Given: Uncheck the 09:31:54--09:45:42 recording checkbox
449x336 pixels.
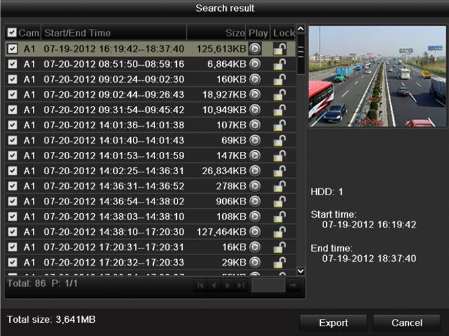Looking at the screenshot, I should coord(12,110).
